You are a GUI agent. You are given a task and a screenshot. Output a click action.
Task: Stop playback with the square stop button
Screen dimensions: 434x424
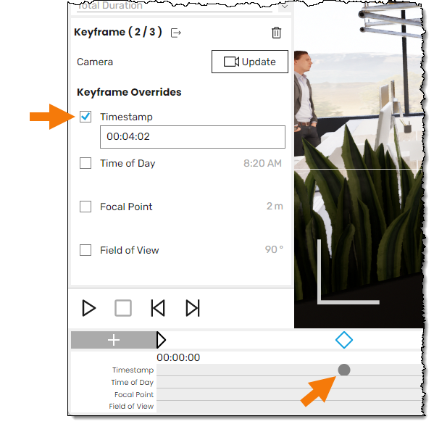point(123,308)
